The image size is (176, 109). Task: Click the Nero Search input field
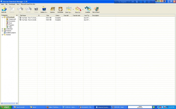pos(140,107)
